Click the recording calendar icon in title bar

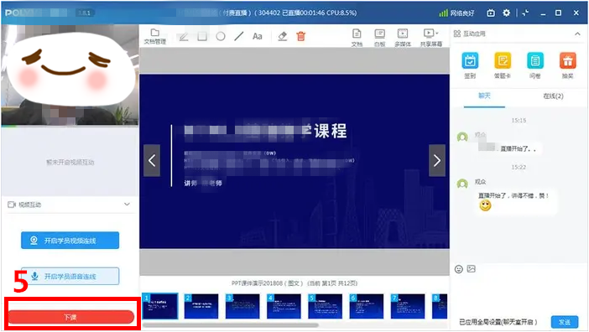[491, 13]
